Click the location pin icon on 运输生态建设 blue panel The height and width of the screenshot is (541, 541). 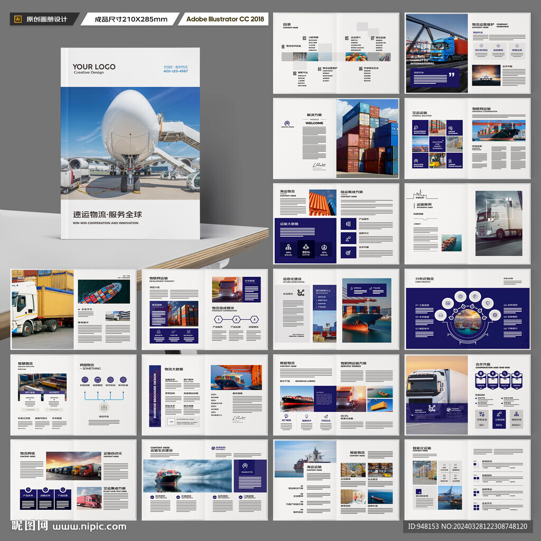pyautogui.click(x=245, y=466)
